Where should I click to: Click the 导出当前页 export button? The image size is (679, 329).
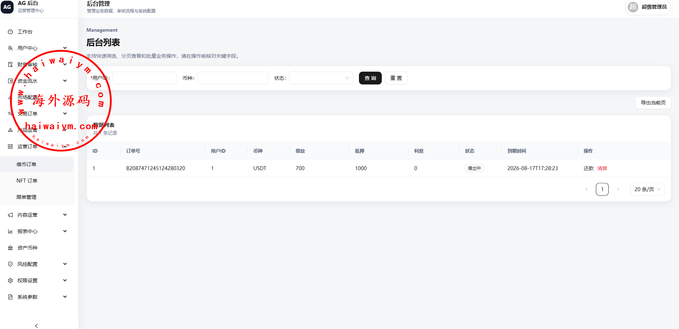tap(653, 103)
